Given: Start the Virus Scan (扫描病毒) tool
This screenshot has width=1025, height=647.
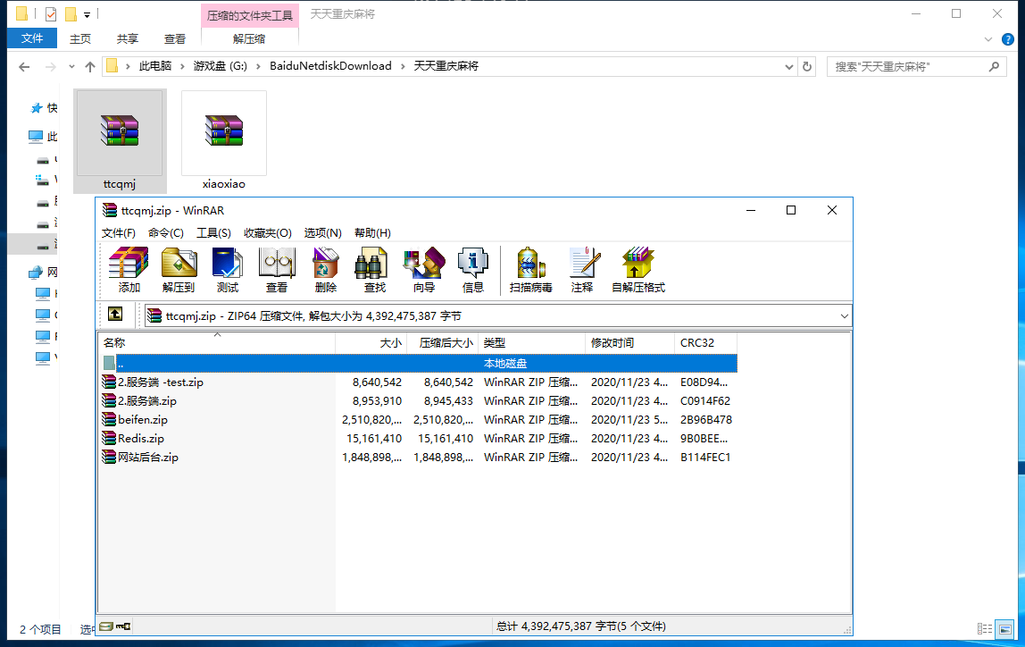Looking at the screenshot, I should point(530,270).
